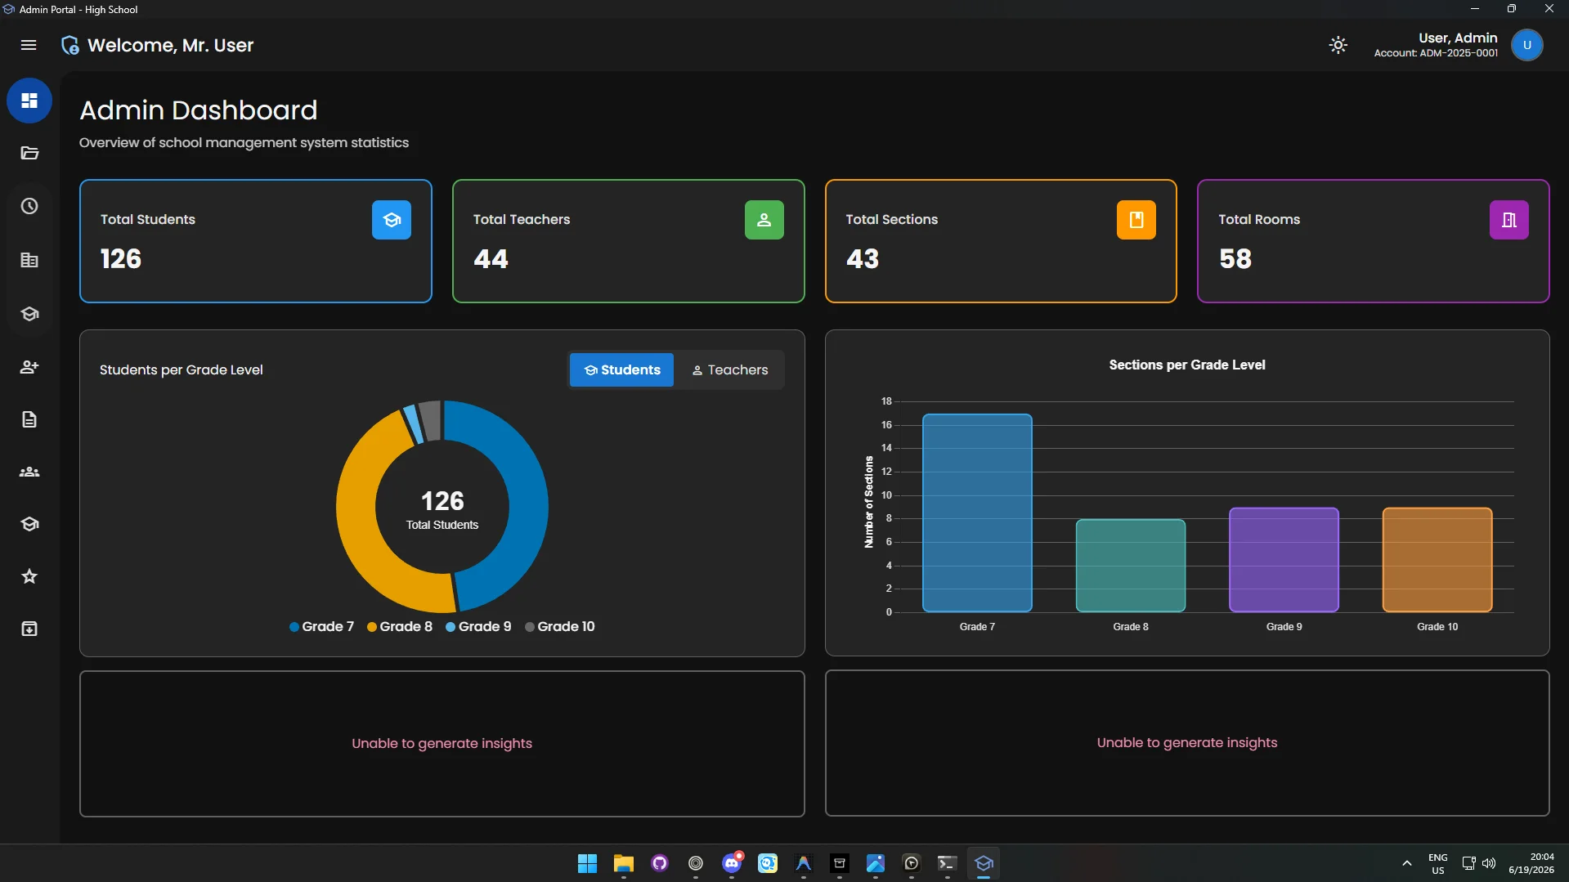The image size is (1569, 882).
Task: Click the graduation cap icon below building icon in sidebar
Action: click(29, 314)
